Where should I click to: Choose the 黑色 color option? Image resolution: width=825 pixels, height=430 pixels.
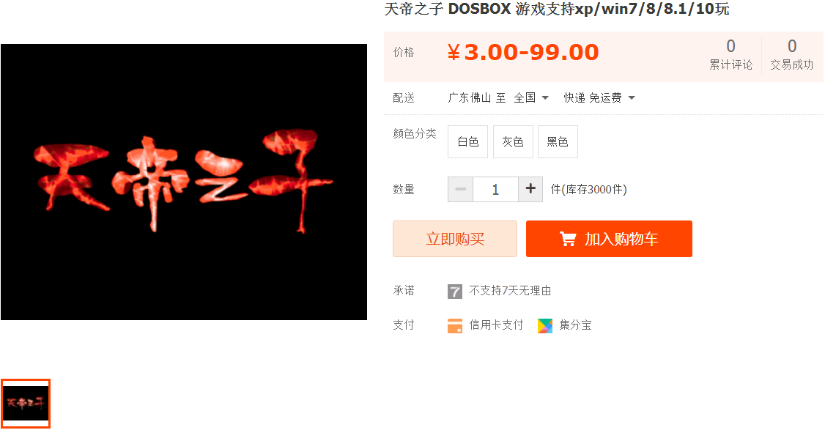[558, 141]
